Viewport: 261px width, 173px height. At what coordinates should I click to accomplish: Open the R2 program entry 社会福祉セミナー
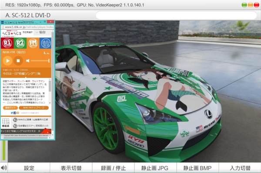pos(31,126)
